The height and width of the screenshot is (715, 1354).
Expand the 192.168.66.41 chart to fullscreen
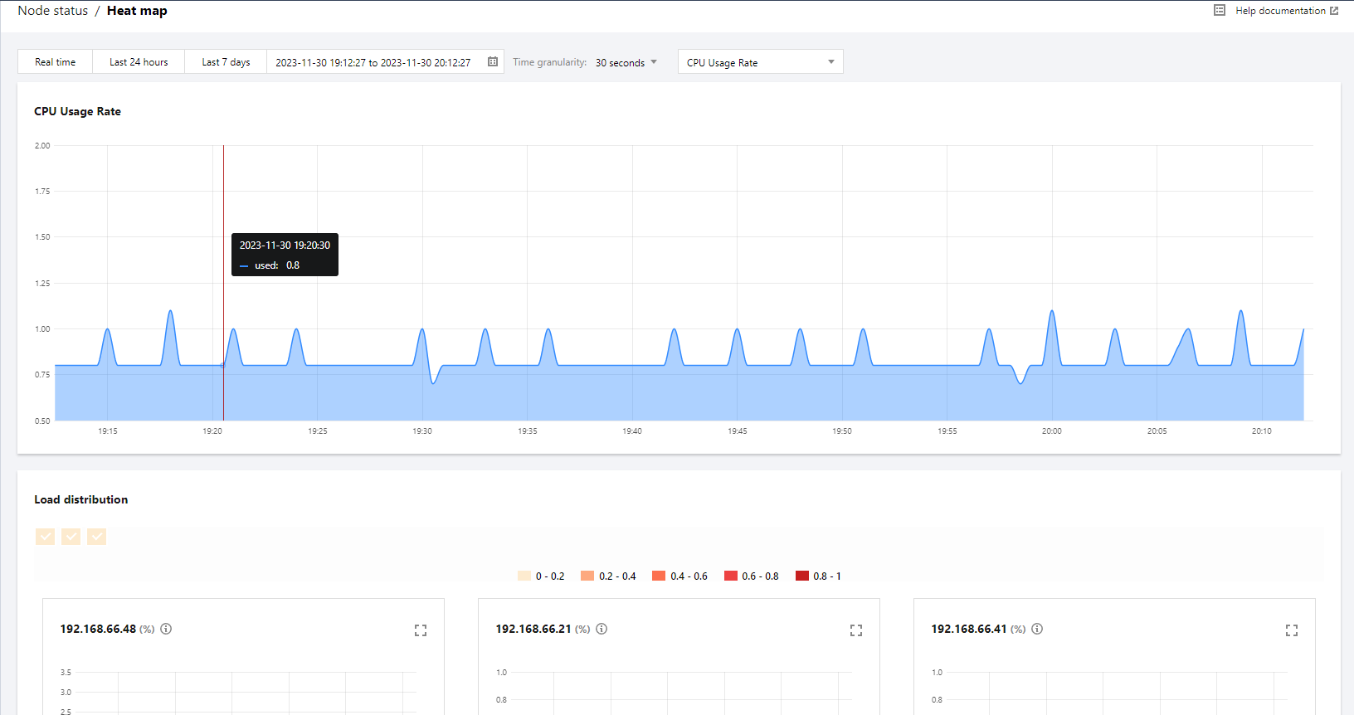[x=1292, y=630]
